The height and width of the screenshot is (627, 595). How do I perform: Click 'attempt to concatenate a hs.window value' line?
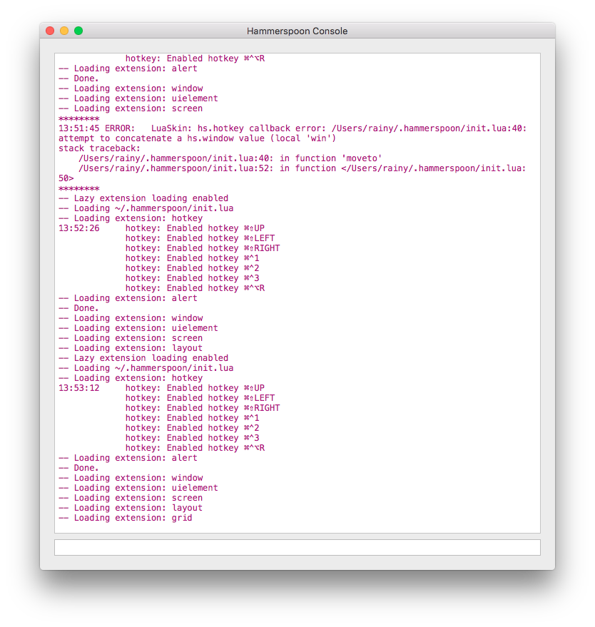197,138
